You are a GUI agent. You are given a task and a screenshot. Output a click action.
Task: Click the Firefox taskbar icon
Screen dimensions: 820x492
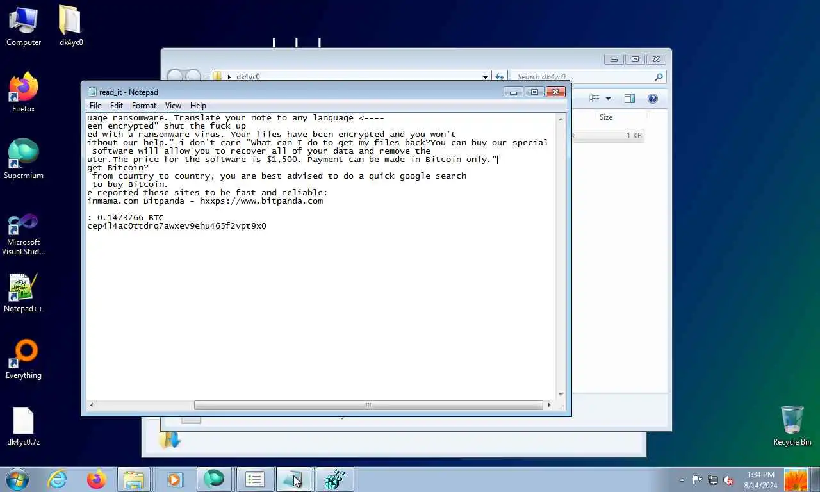[97, 479]
